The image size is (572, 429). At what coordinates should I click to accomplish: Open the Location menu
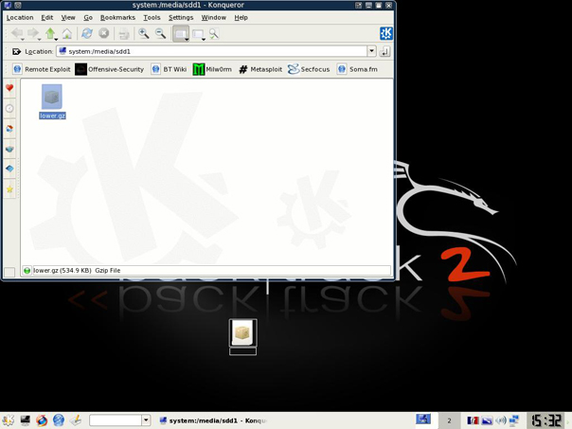tap(20, 17)
